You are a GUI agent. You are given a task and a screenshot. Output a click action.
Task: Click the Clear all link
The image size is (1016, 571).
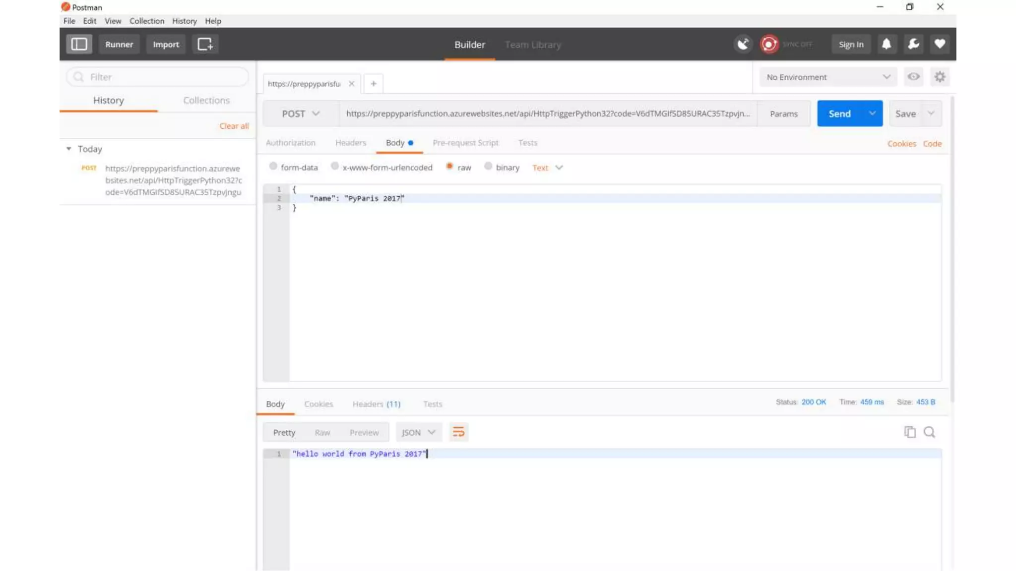pos(234,126)
